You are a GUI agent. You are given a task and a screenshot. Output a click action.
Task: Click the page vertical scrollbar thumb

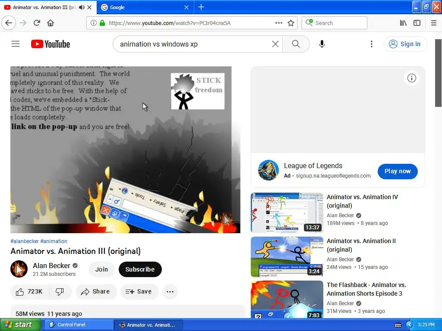[x=439, y=73]
